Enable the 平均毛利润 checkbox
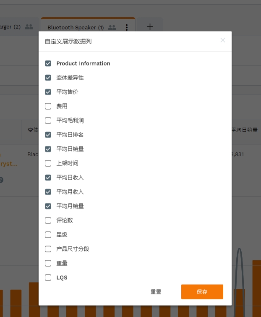Viewport: 261px width, 317px height. click(x=48, y=121)
